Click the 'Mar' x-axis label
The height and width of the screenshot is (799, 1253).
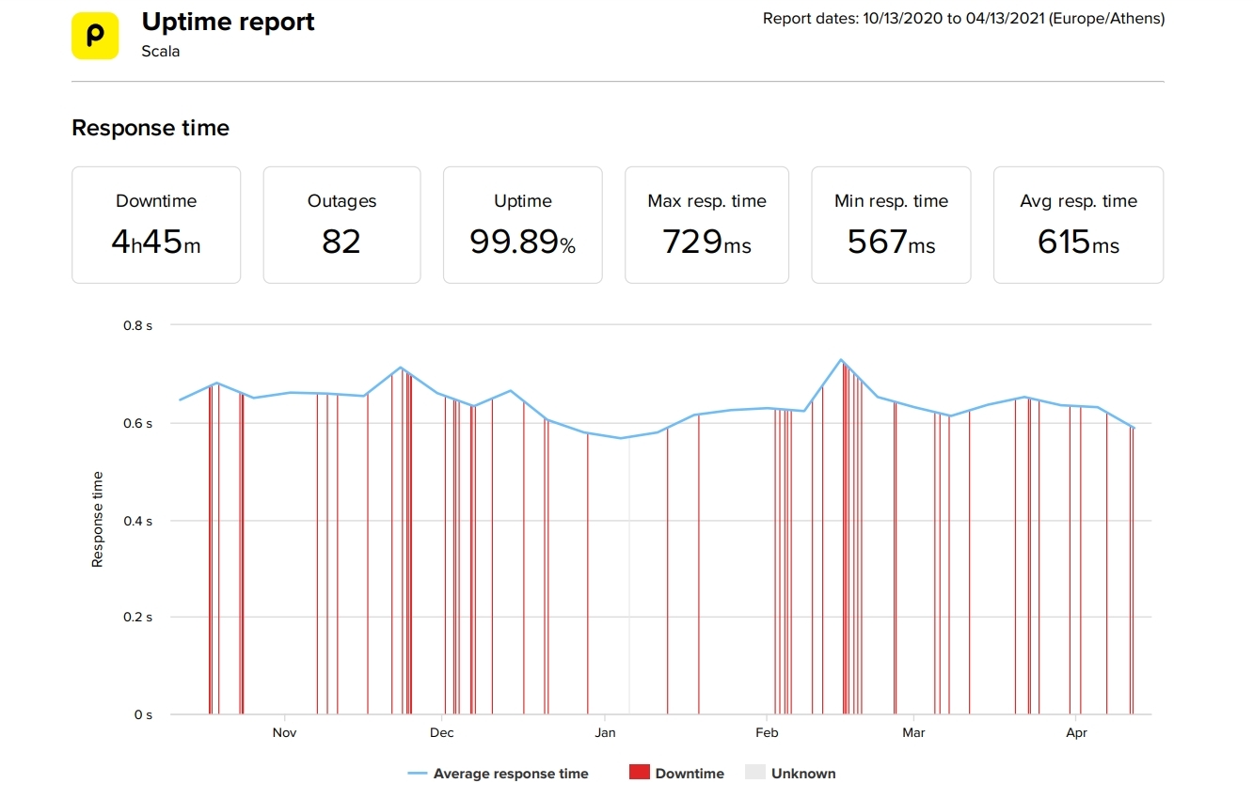point(913,732)
